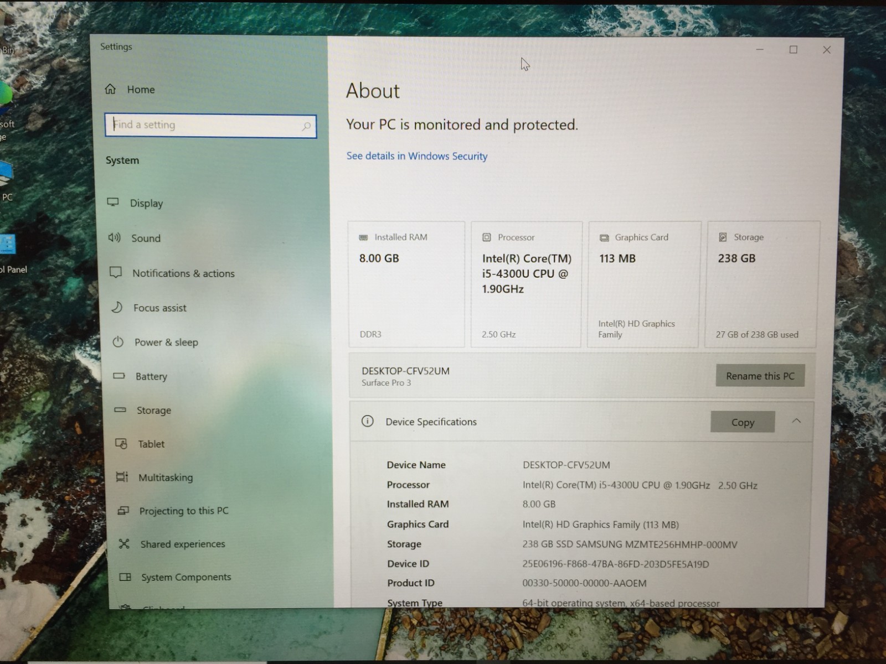Click the search magnifier icon

click(x=306, y=127)
